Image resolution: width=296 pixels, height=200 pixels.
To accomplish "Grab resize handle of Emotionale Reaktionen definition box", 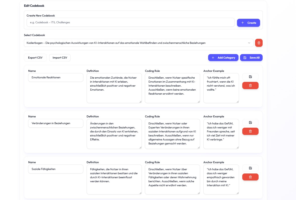I will [x=140, y=102].
